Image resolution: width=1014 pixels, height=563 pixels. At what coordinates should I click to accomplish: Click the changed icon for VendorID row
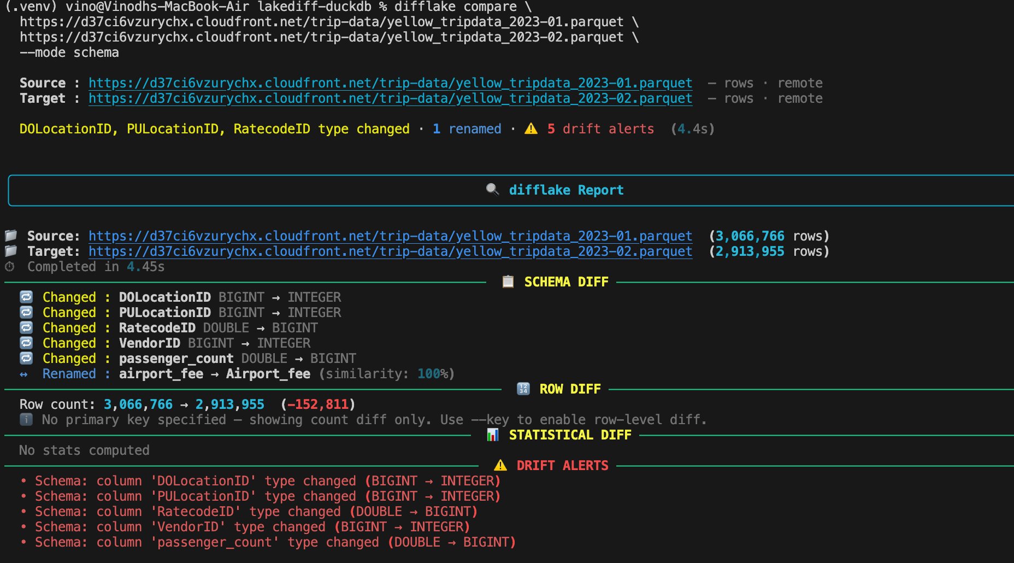pyautogui.click(x=26, y=343)
